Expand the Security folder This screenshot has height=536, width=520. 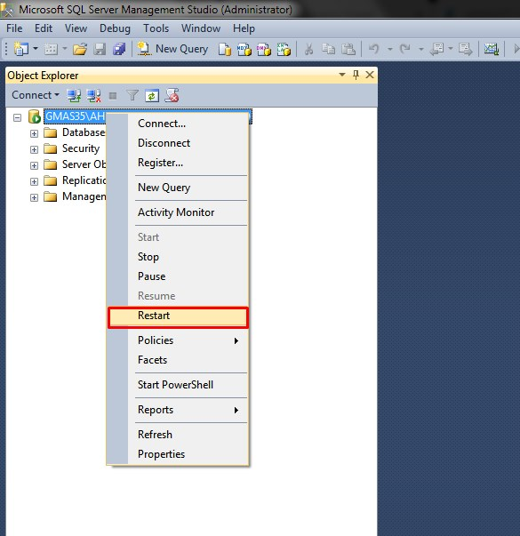coord(34,149)
